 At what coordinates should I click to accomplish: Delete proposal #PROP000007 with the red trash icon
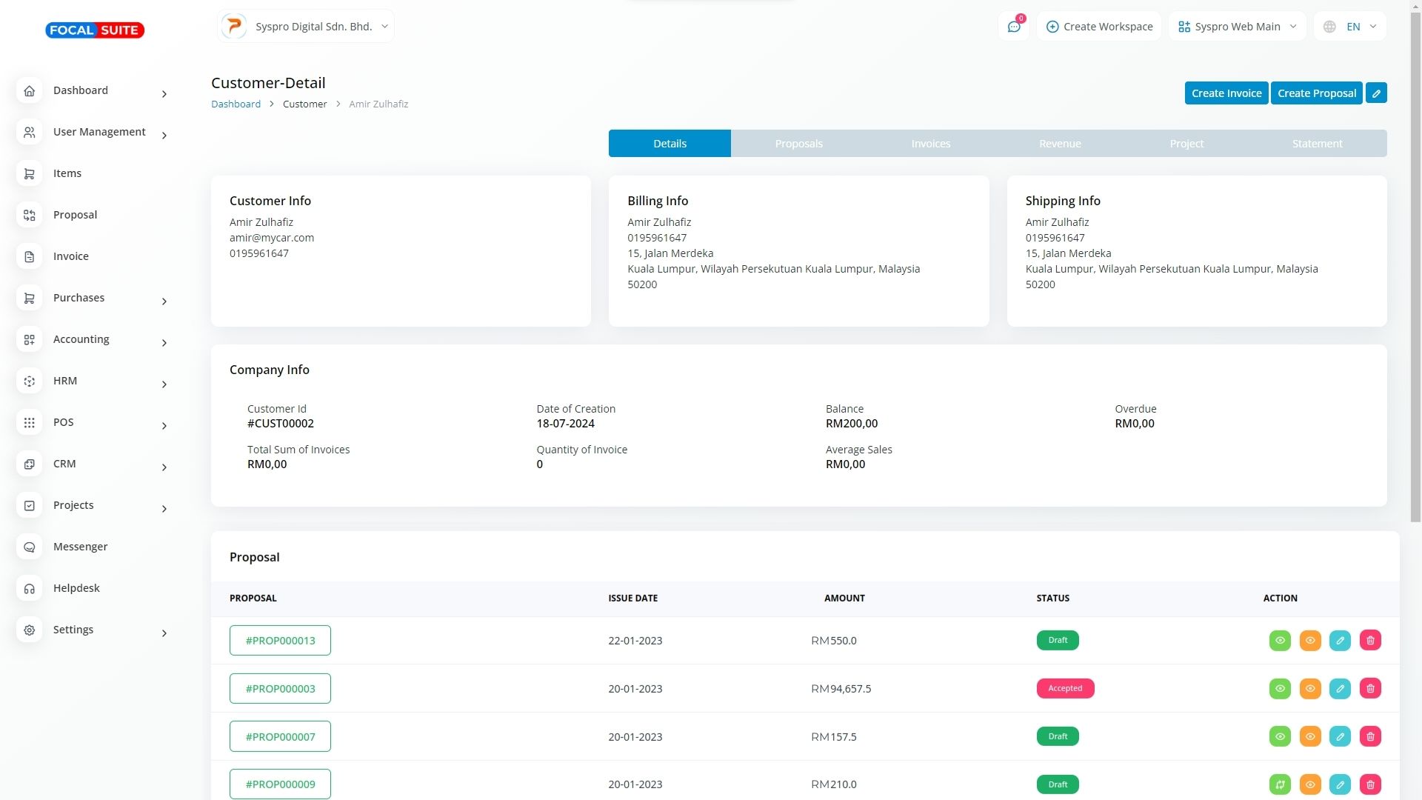[x=1370, y=737]
